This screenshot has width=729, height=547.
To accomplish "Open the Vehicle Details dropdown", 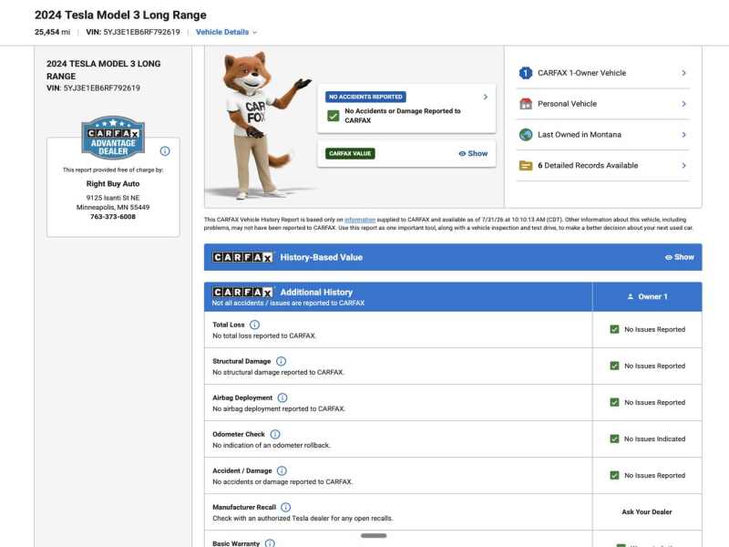I will click(226, 32).
